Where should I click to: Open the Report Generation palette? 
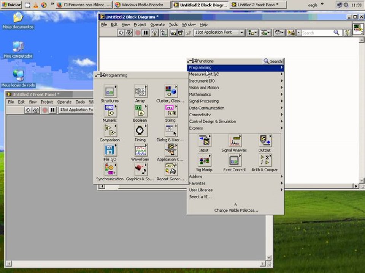[x=171, y=169]
